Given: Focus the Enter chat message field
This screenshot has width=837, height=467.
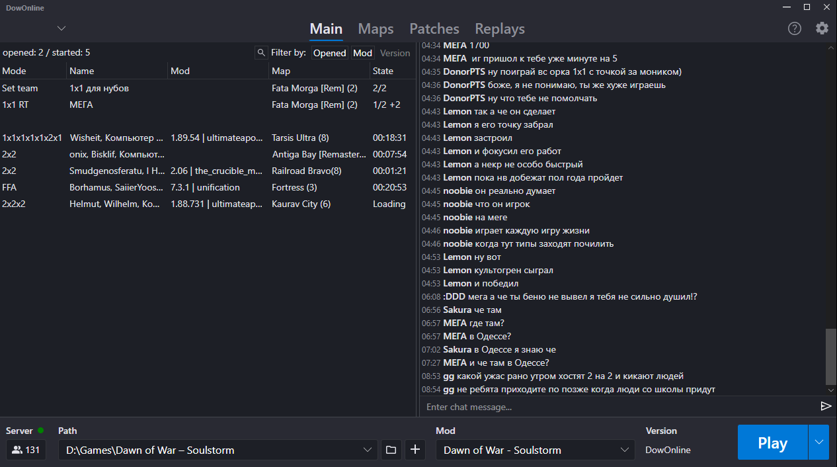Looking at the screenshot, I should coord(615,407).
